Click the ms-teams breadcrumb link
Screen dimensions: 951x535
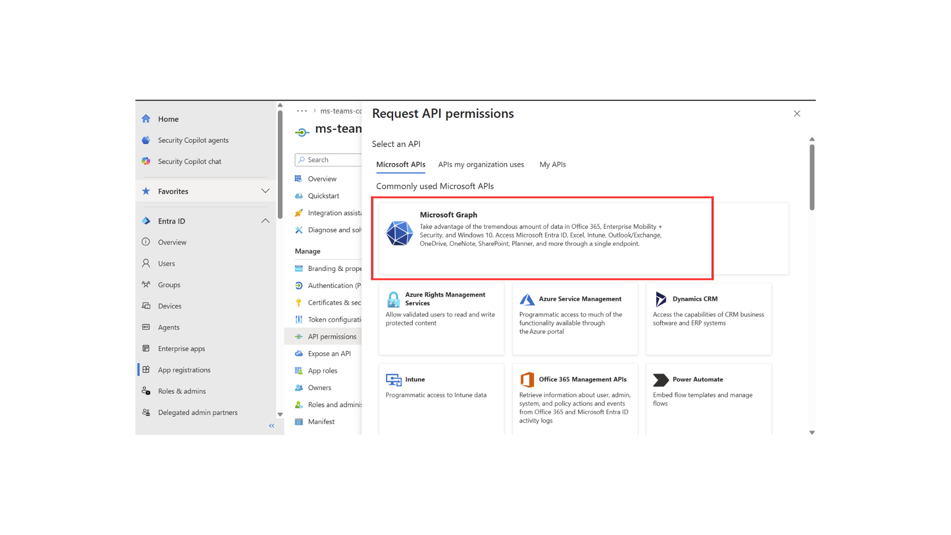coord(341,111)
